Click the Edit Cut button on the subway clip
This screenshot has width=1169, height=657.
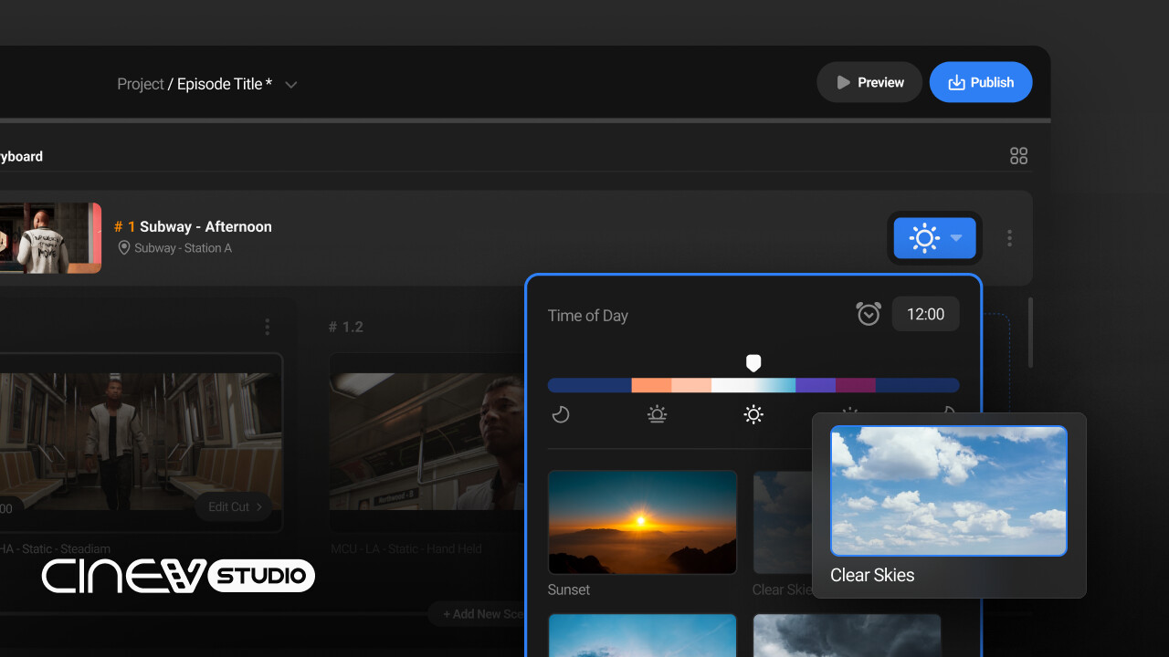point(233,506)
